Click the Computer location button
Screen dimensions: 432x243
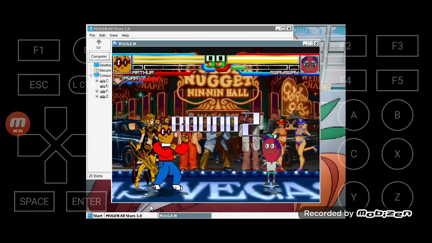99,56
